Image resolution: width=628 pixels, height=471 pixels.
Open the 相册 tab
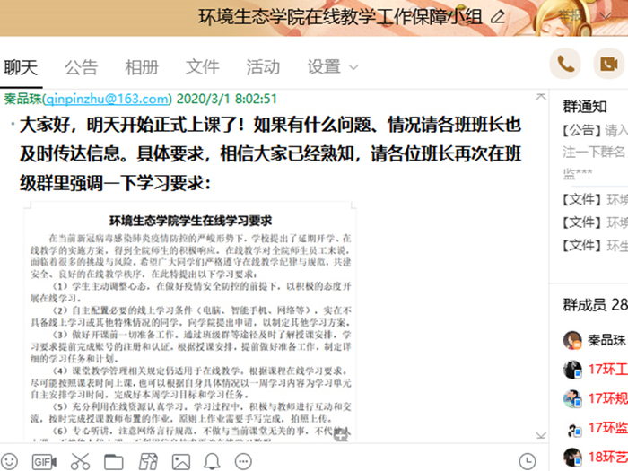(141, 67)
